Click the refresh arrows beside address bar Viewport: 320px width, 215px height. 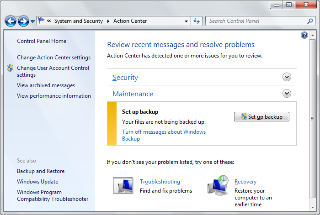click(197, 21)
